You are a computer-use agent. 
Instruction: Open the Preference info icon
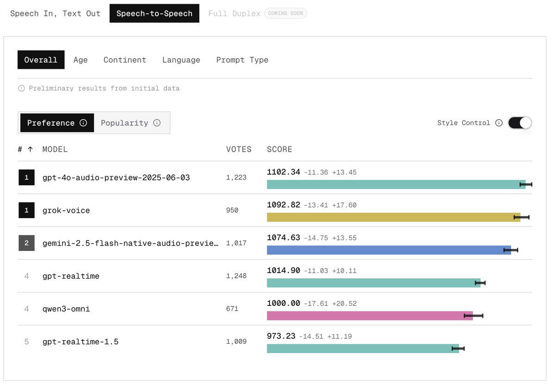point(83,123)
